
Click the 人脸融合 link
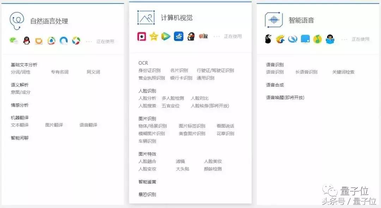coord(147,161)
